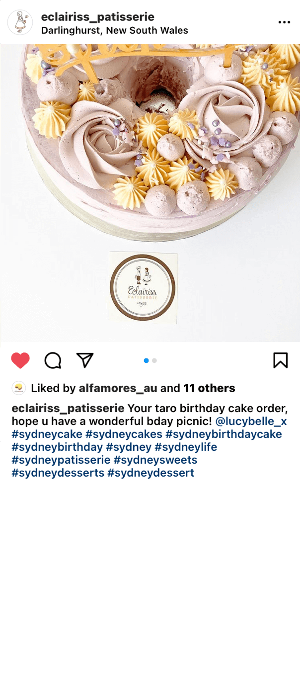Tap the taro cake photo

pos(150,193)
